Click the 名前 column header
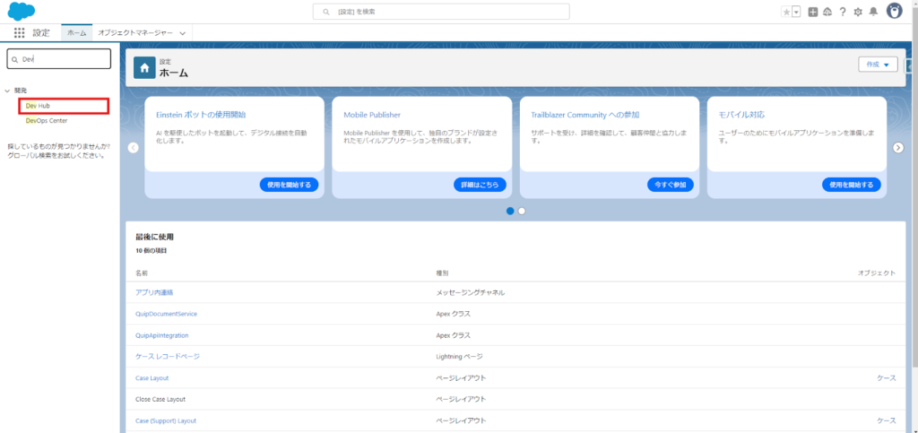 coord(142,273)
